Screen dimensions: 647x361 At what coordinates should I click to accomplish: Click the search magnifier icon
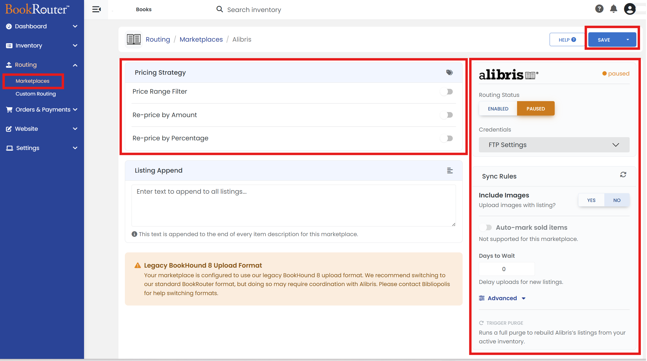pyautogui.click(x=220, y=9)
